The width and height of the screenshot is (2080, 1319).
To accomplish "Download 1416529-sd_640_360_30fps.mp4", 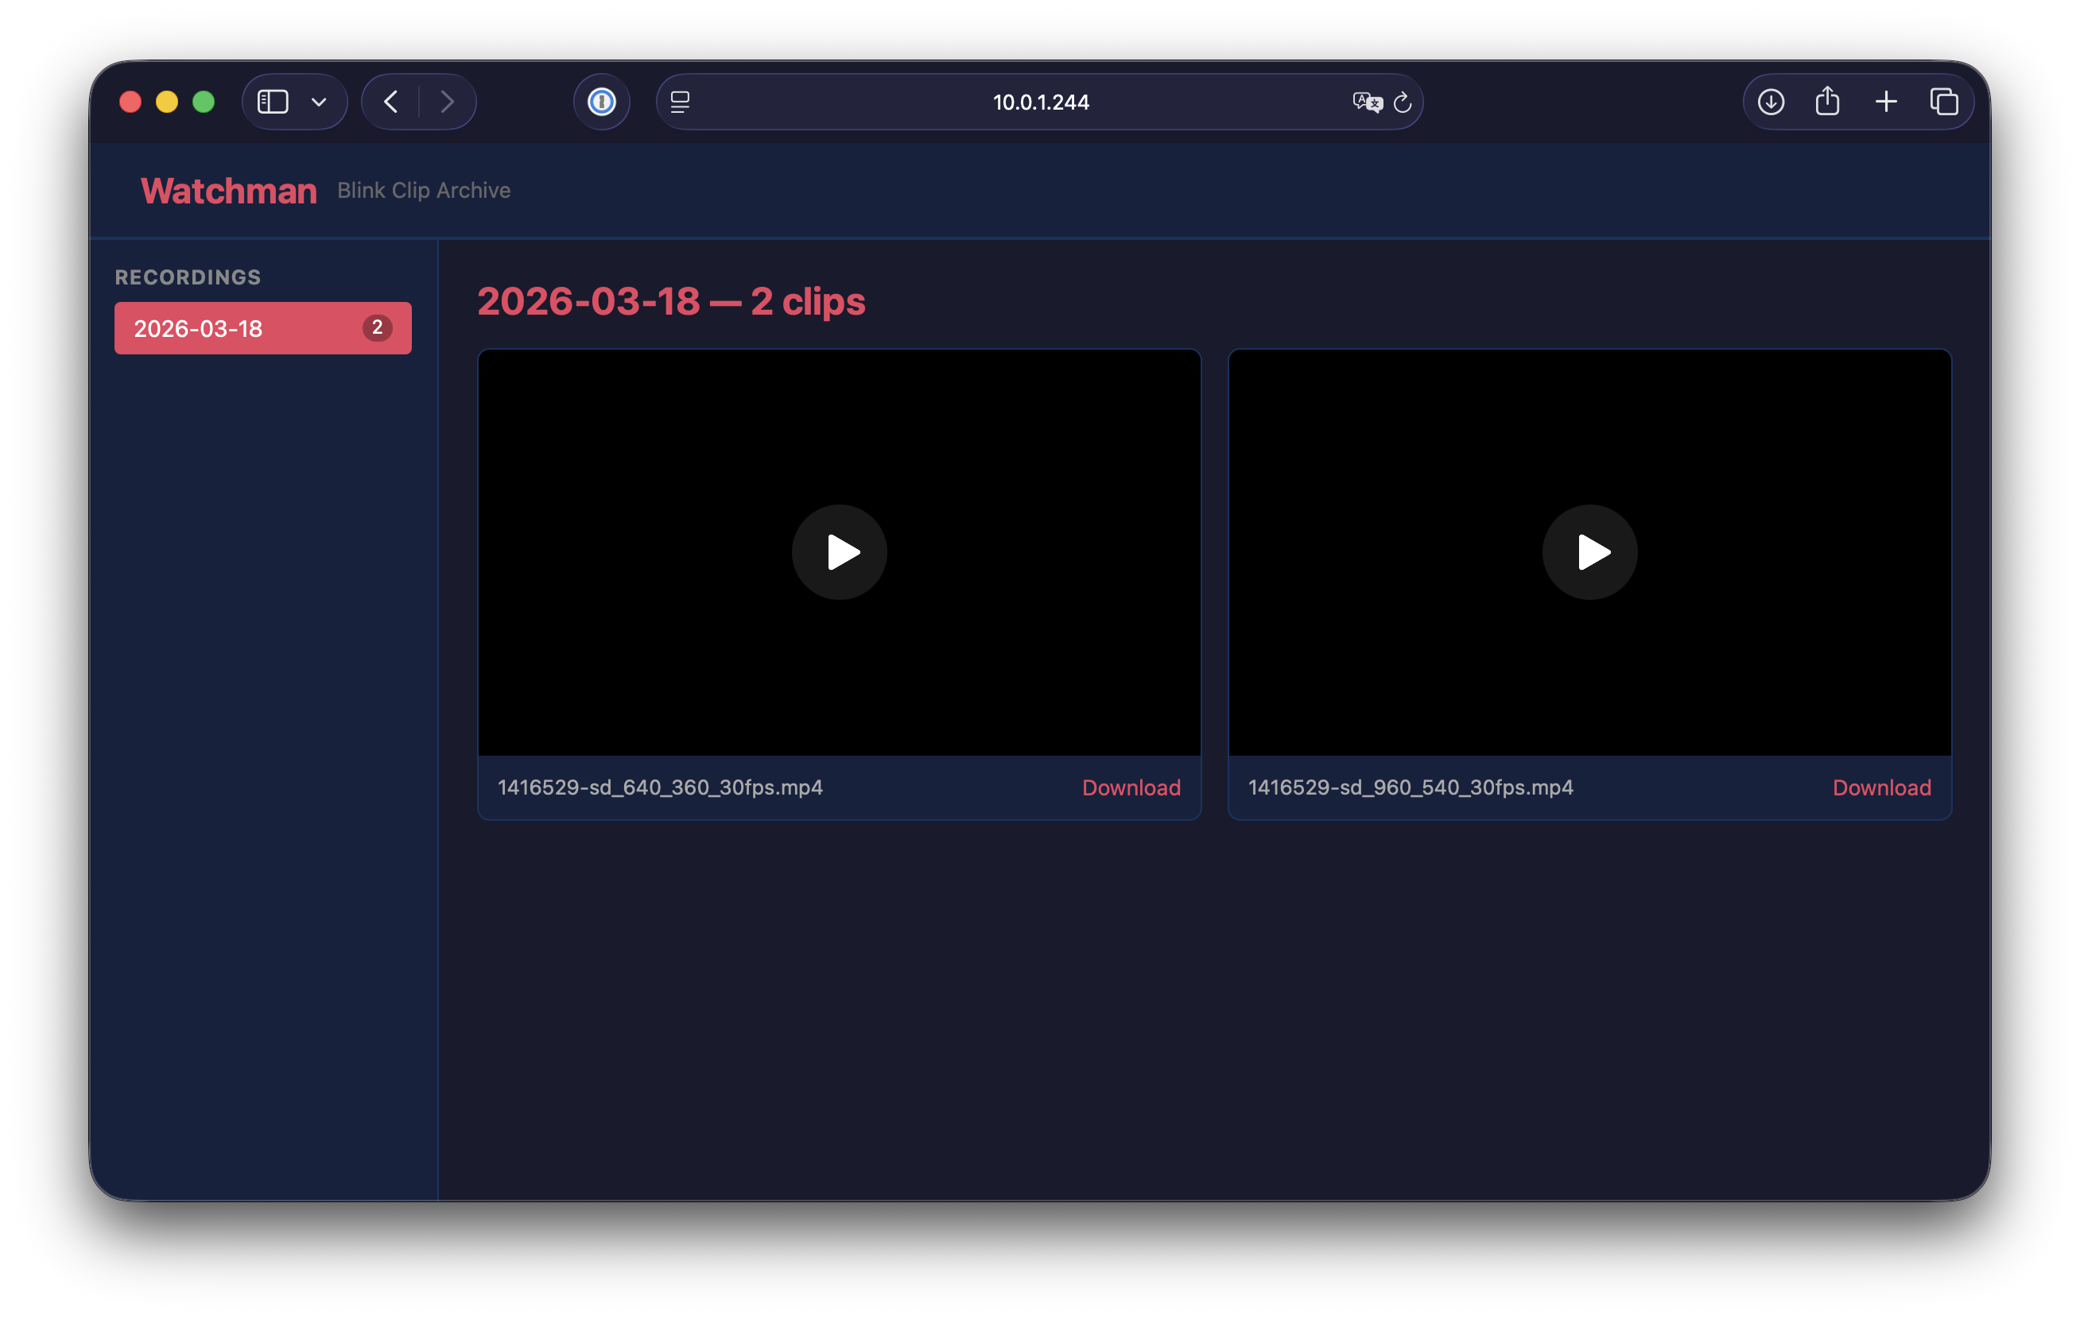I will [x=1131, y=787].
